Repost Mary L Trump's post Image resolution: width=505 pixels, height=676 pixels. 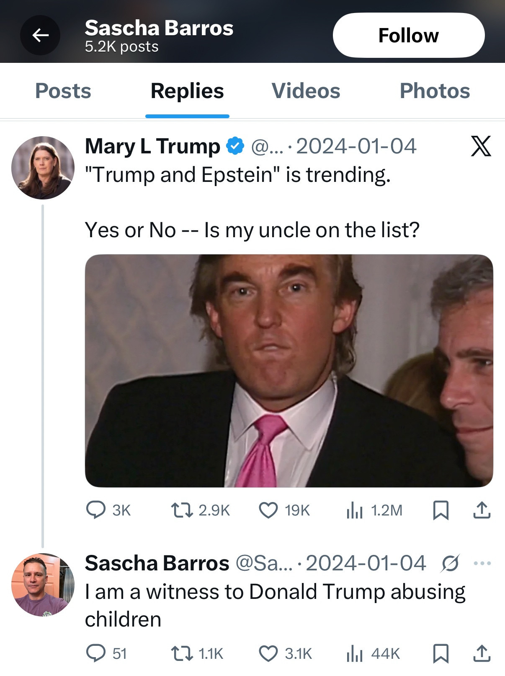pyautogui.click(x=182, y=510)
